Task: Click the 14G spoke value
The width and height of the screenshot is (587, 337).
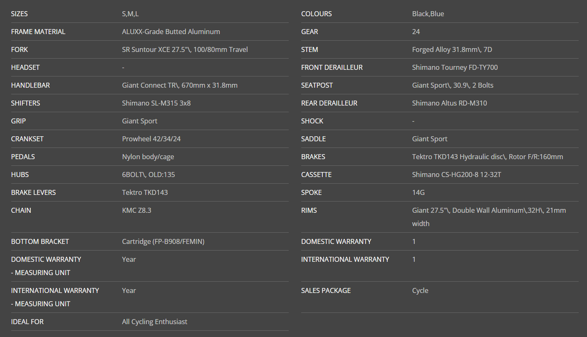Action: (418, 192)
